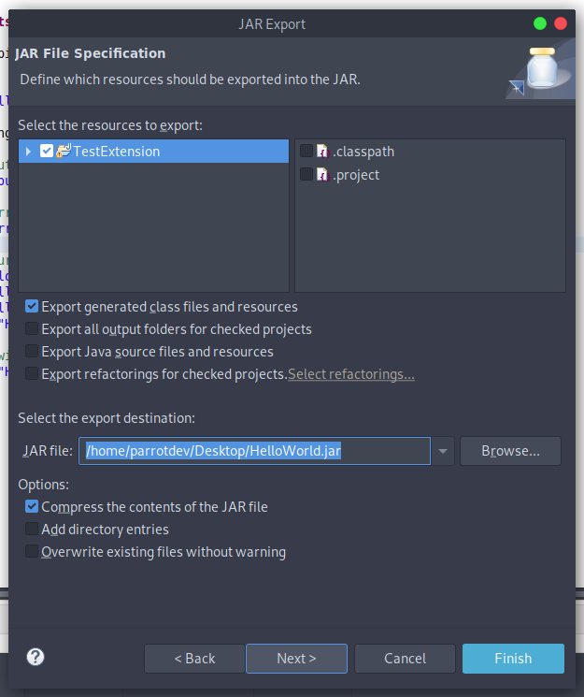Viewport: 584px width, 697px height.
Task: Enable Export Java source files and resources
Action: [33, 352]
